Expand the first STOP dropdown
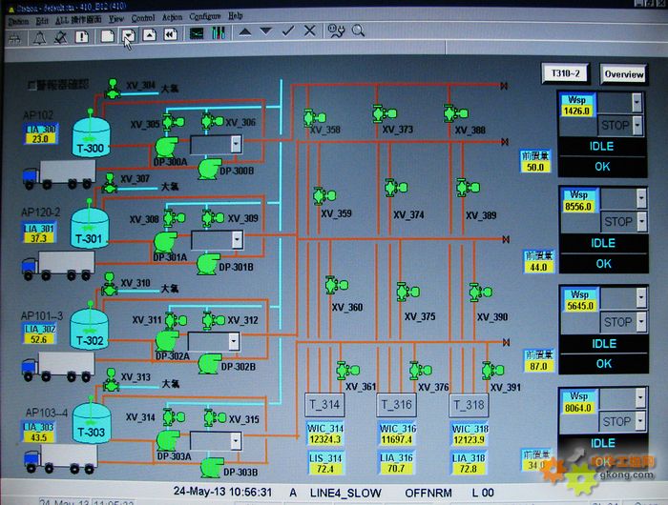The width and height of the screenshot is (668, 505). point(639,125)
